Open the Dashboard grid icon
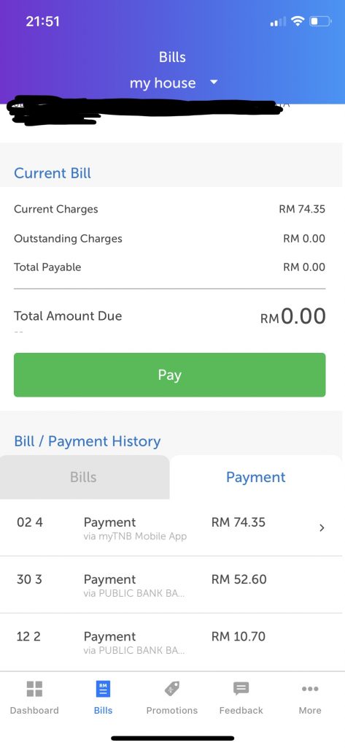Screen dimensions: 345x748 pyautogui.click(x=34, y=689)
